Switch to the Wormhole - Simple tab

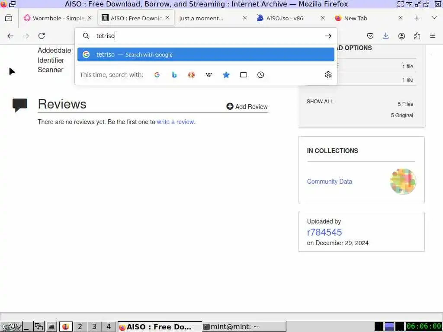(58, 18)
